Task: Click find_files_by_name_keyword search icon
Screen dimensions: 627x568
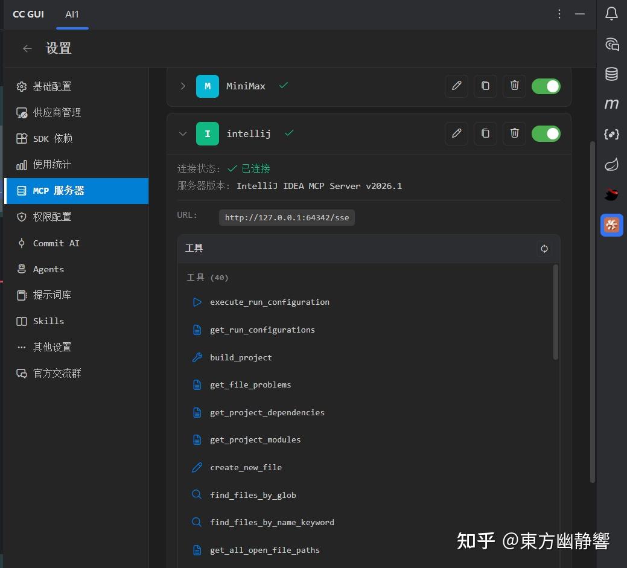Action: [197, 522]
